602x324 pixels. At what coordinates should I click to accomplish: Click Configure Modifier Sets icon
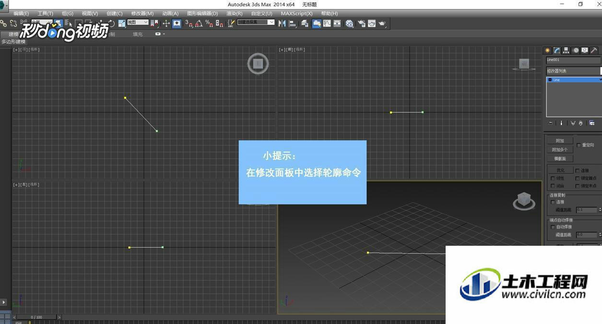click(x=591, y=123)
